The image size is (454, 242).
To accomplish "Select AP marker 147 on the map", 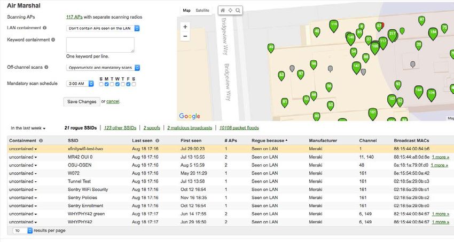I will point(356,67).
